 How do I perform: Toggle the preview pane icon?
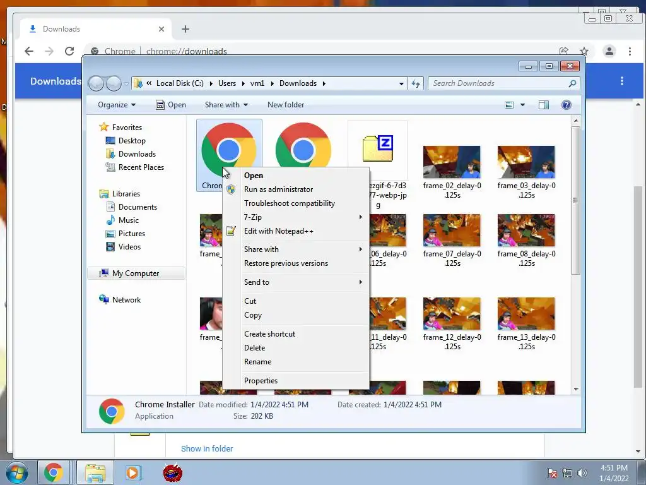(543, 105)
